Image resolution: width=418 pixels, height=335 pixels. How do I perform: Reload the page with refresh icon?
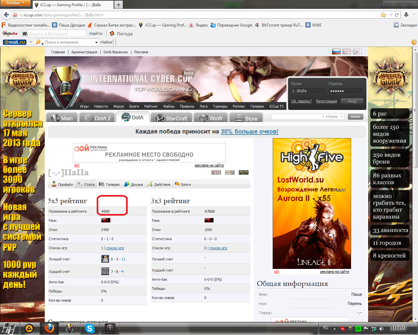coord(396,15)
